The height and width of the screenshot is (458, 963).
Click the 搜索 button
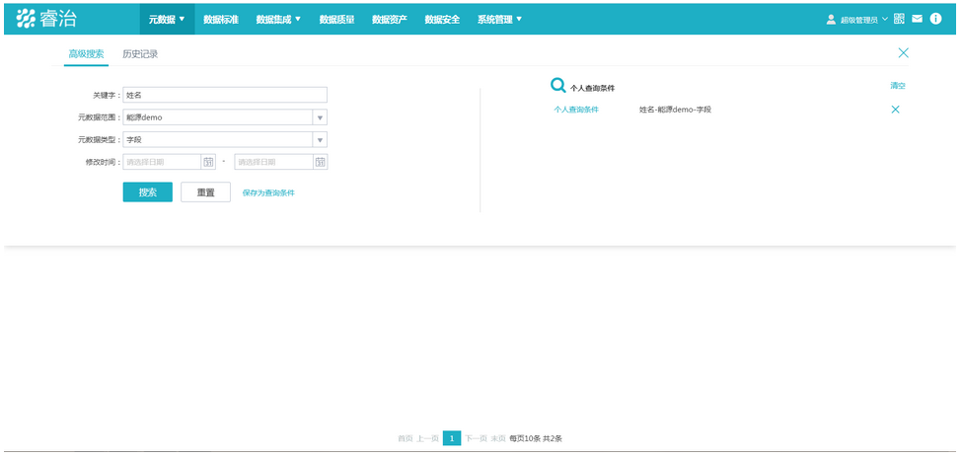147,192
